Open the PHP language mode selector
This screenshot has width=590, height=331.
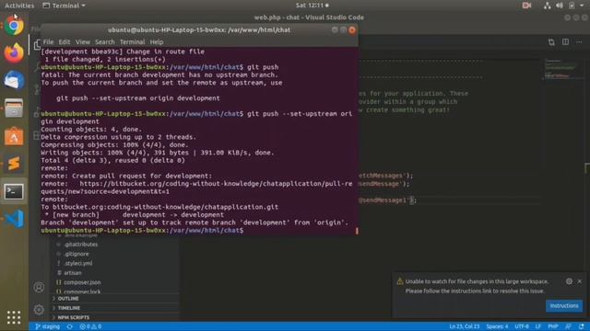[x=553, y=326]
